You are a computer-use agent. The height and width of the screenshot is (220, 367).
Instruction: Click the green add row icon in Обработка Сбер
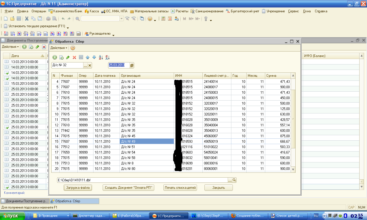[54, 58]
